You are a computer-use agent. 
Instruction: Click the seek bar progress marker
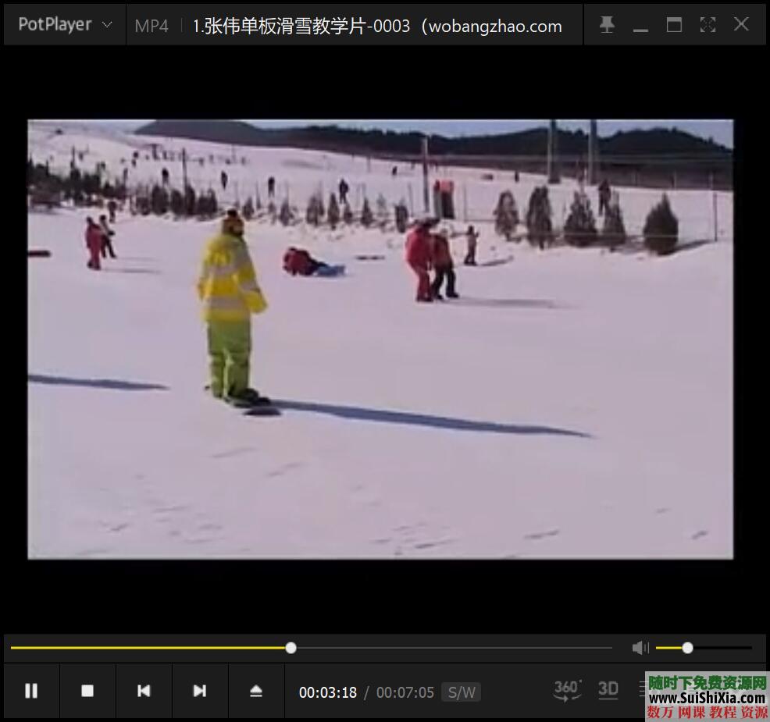[x=290, y=647]
